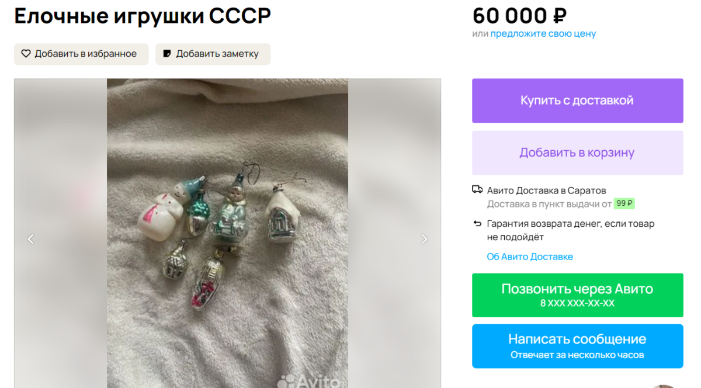Open the предложите свою цену link
701x388 pixels.
[543, 34]
